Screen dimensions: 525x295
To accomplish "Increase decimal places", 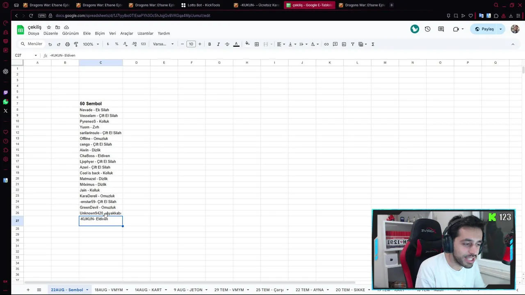I will [134, 44].
